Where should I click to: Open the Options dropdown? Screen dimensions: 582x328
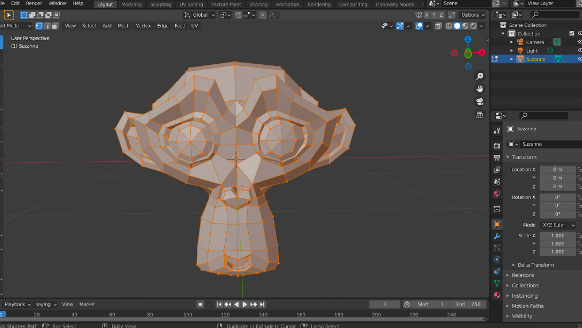click(473, 15)
